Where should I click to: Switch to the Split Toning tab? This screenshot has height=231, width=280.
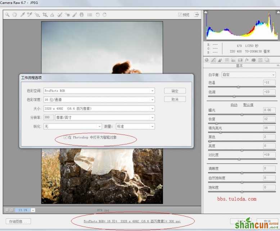pos(233,60)
